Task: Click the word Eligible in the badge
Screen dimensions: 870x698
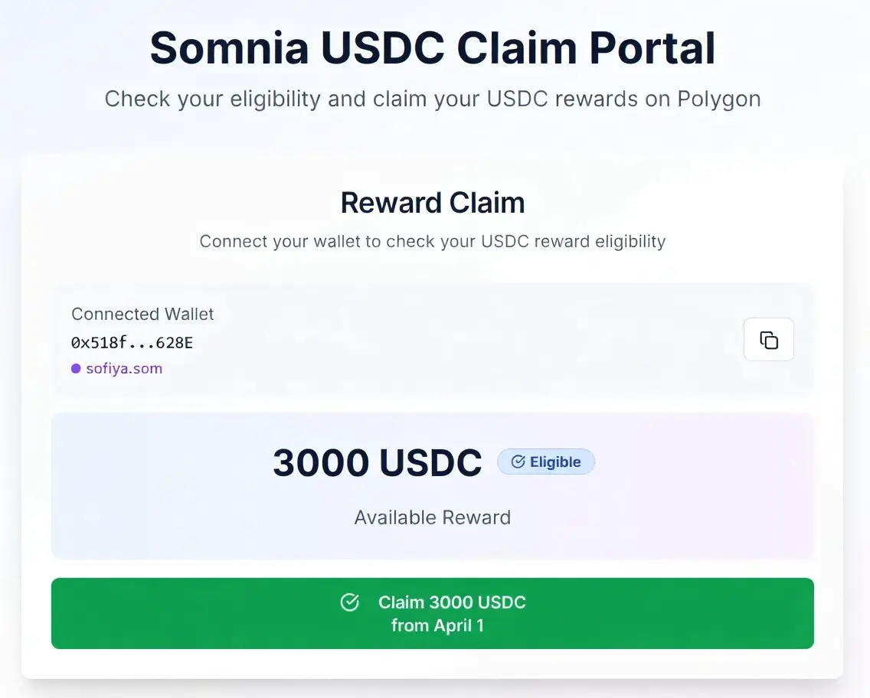Action: tap(555, 462)
